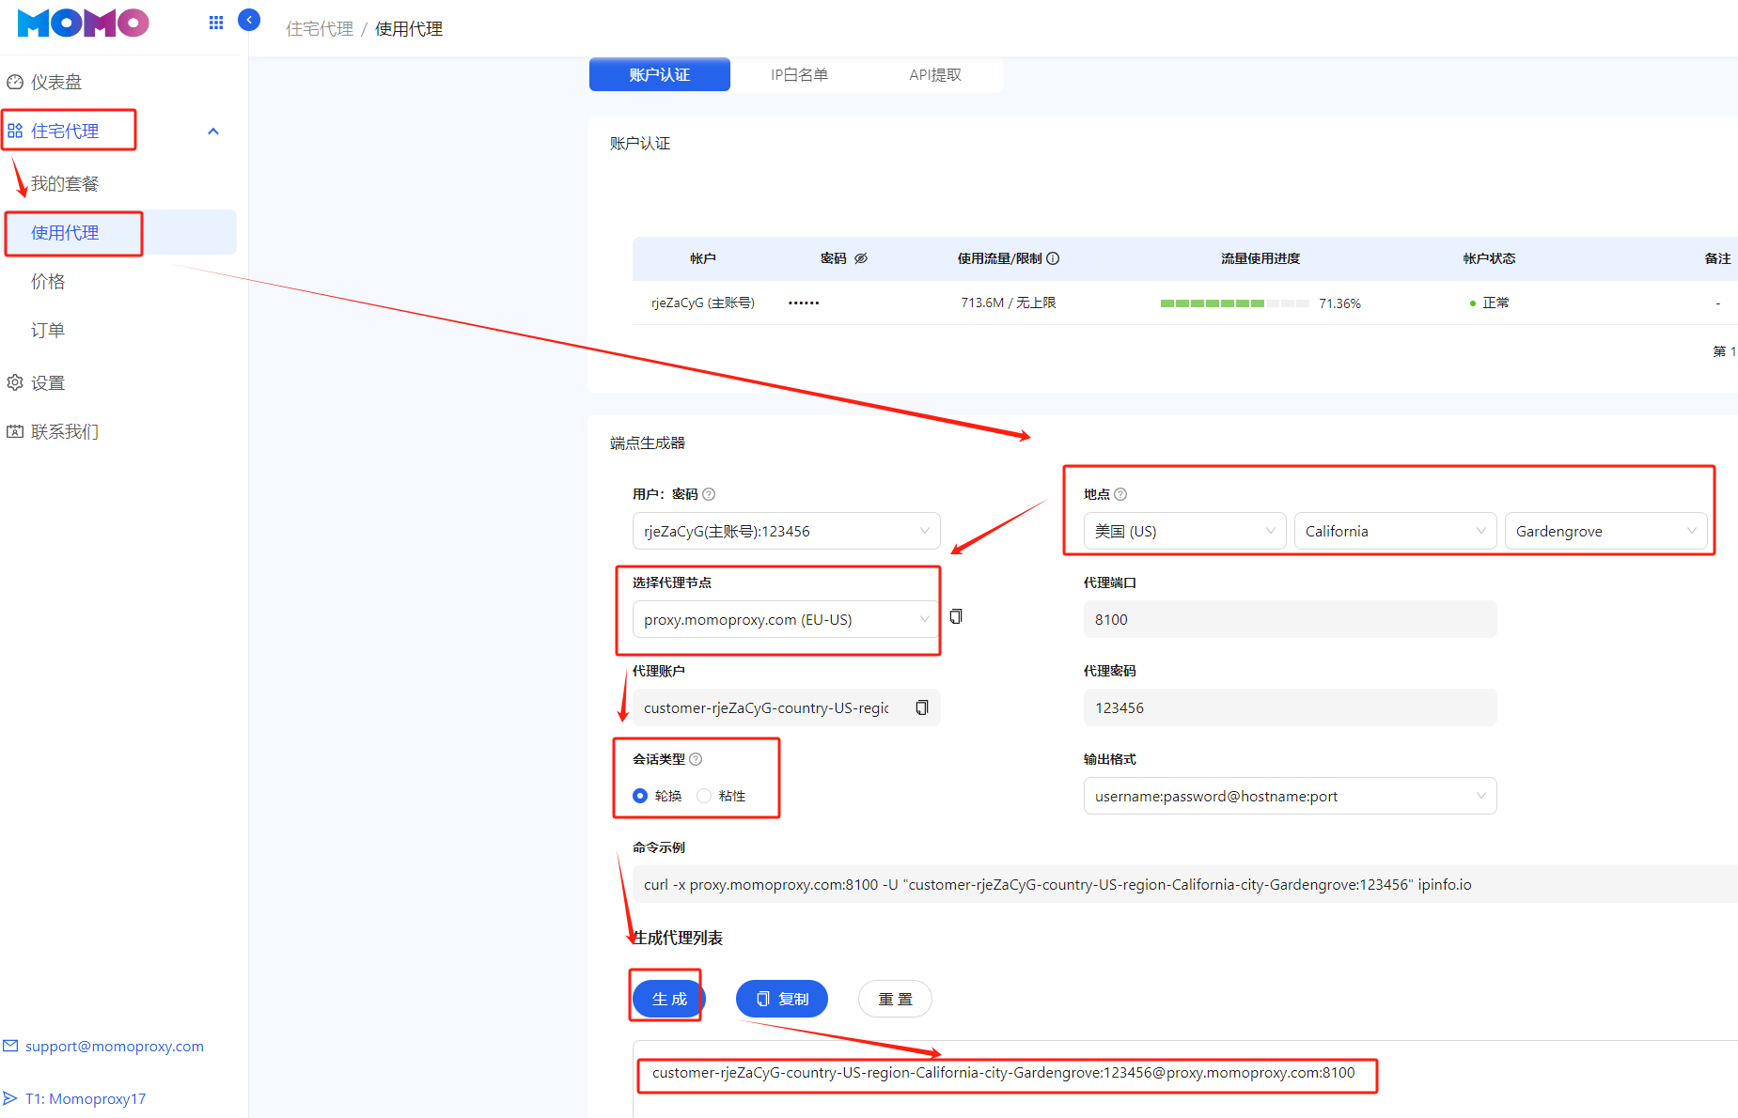Switch to 账户认证 tab
Image resolution: width=1738 pixels, height=1118 pixels.
click(660, 74)
